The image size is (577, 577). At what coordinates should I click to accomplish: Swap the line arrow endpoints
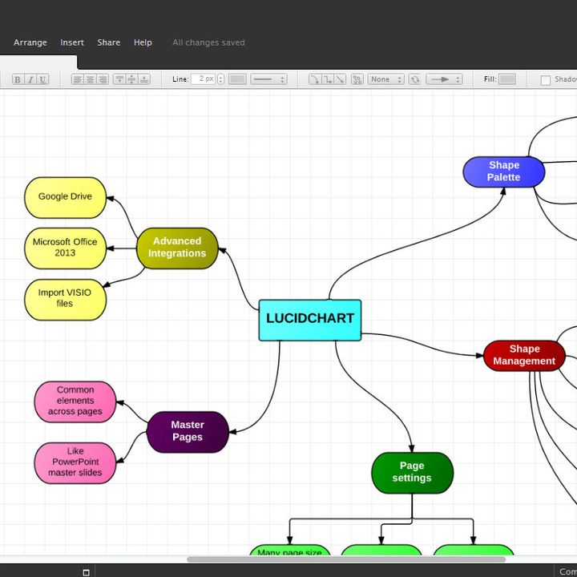point(415,79)
